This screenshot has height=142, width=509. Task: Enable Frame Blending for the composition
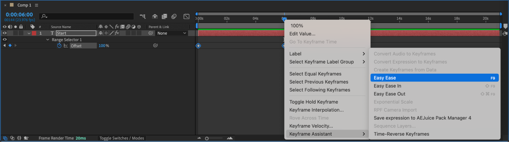click(164, 17)
